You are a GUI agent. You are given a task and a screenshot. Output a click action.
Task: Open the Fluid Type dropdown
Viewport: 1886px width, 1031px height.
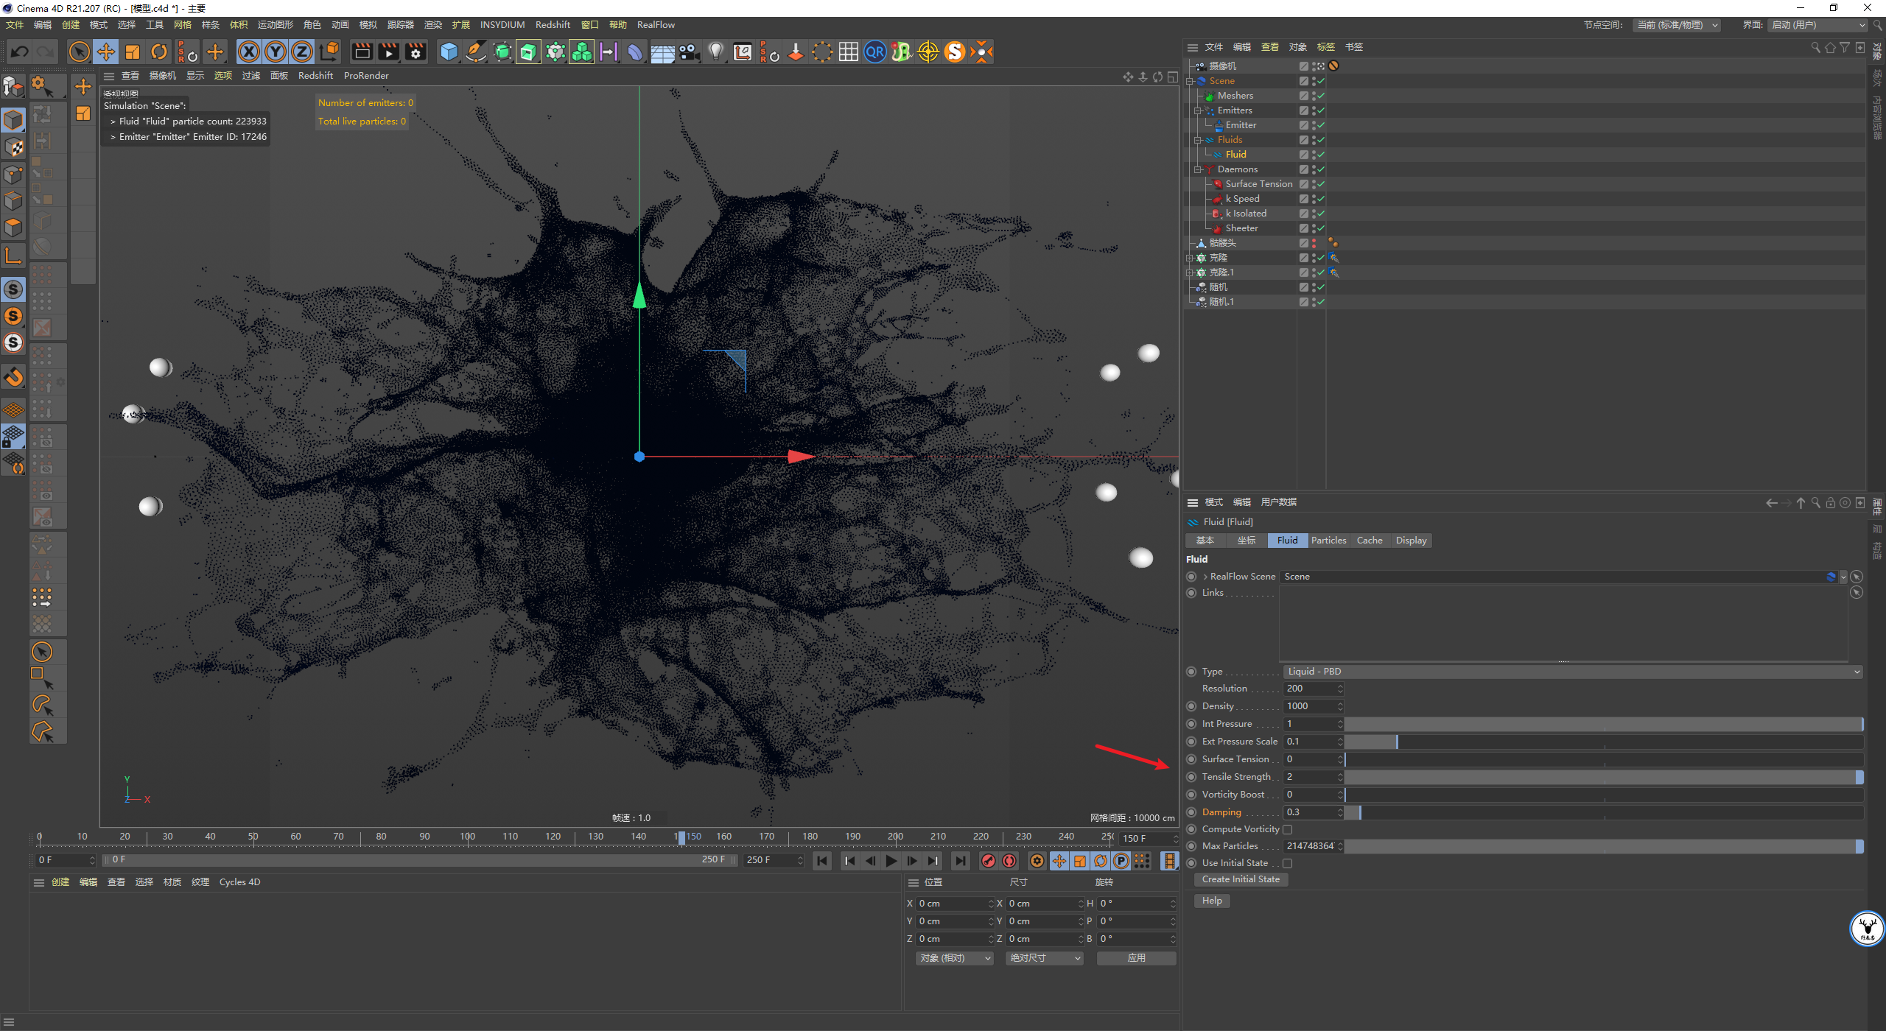[1573, 671]
